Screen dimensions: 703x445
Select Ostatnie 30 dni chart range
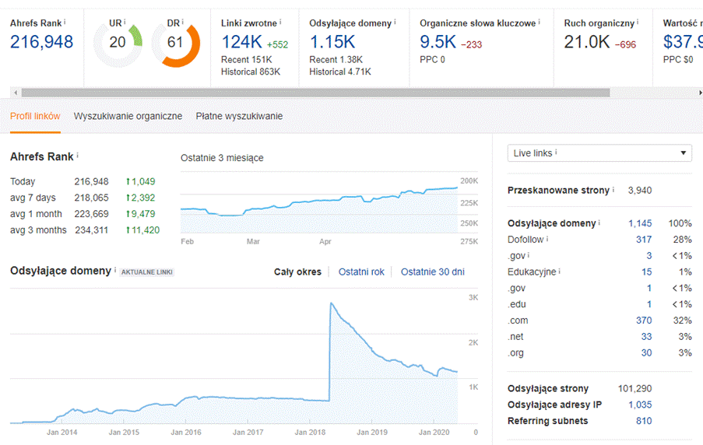[433, 272]
